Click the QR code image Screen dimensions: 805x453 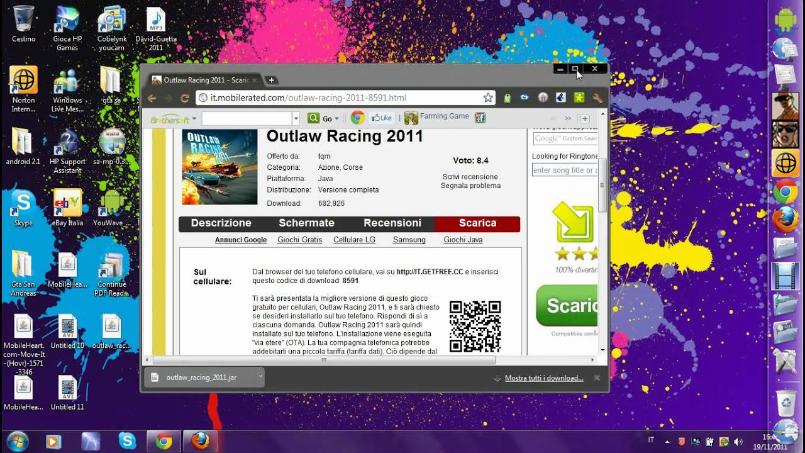coord(475,327)
